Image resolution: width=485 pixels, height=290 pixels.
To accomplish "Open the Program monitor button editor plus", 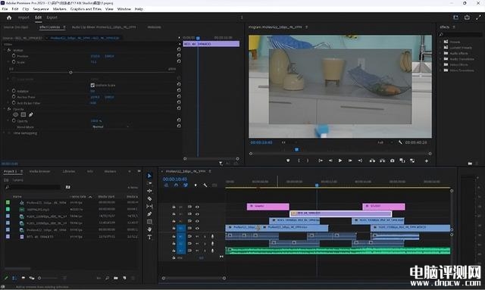I will [427, 161].
